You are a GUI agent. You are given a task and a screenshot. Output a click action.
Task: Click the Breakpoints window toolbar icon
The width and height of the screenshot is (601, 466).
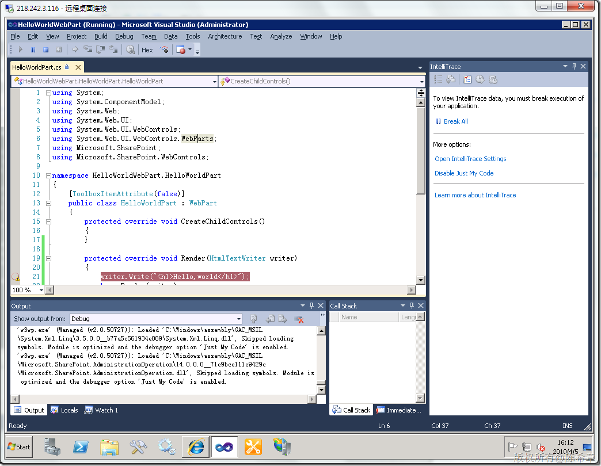click(181, 50)
